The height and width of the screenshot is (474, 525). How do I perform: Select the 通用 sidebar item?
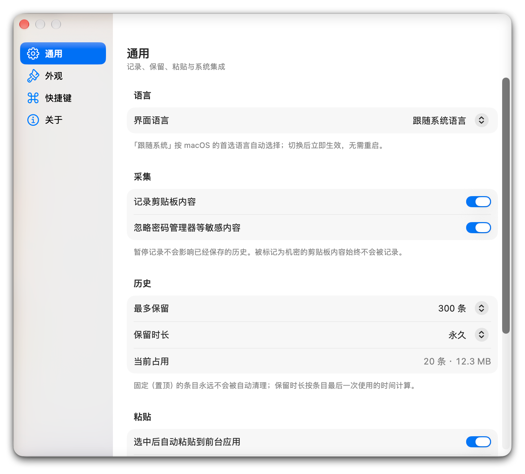point(63,53)
